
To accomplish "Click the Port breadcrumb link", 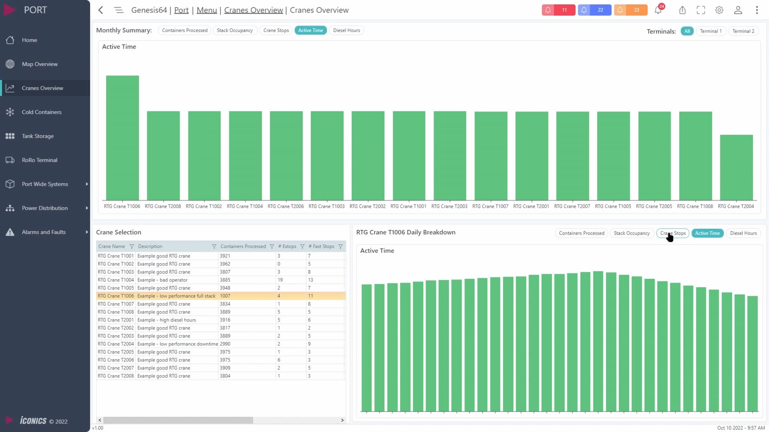I will tap(181, 10).
